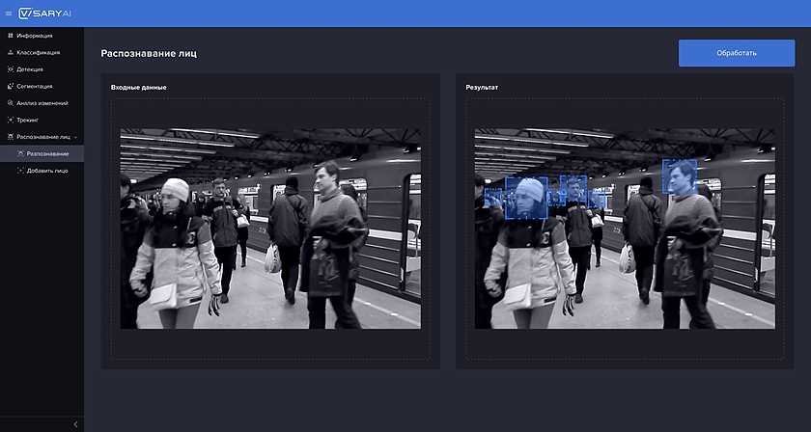
Task: Select face box on the center man
Action: coord(573,190)
